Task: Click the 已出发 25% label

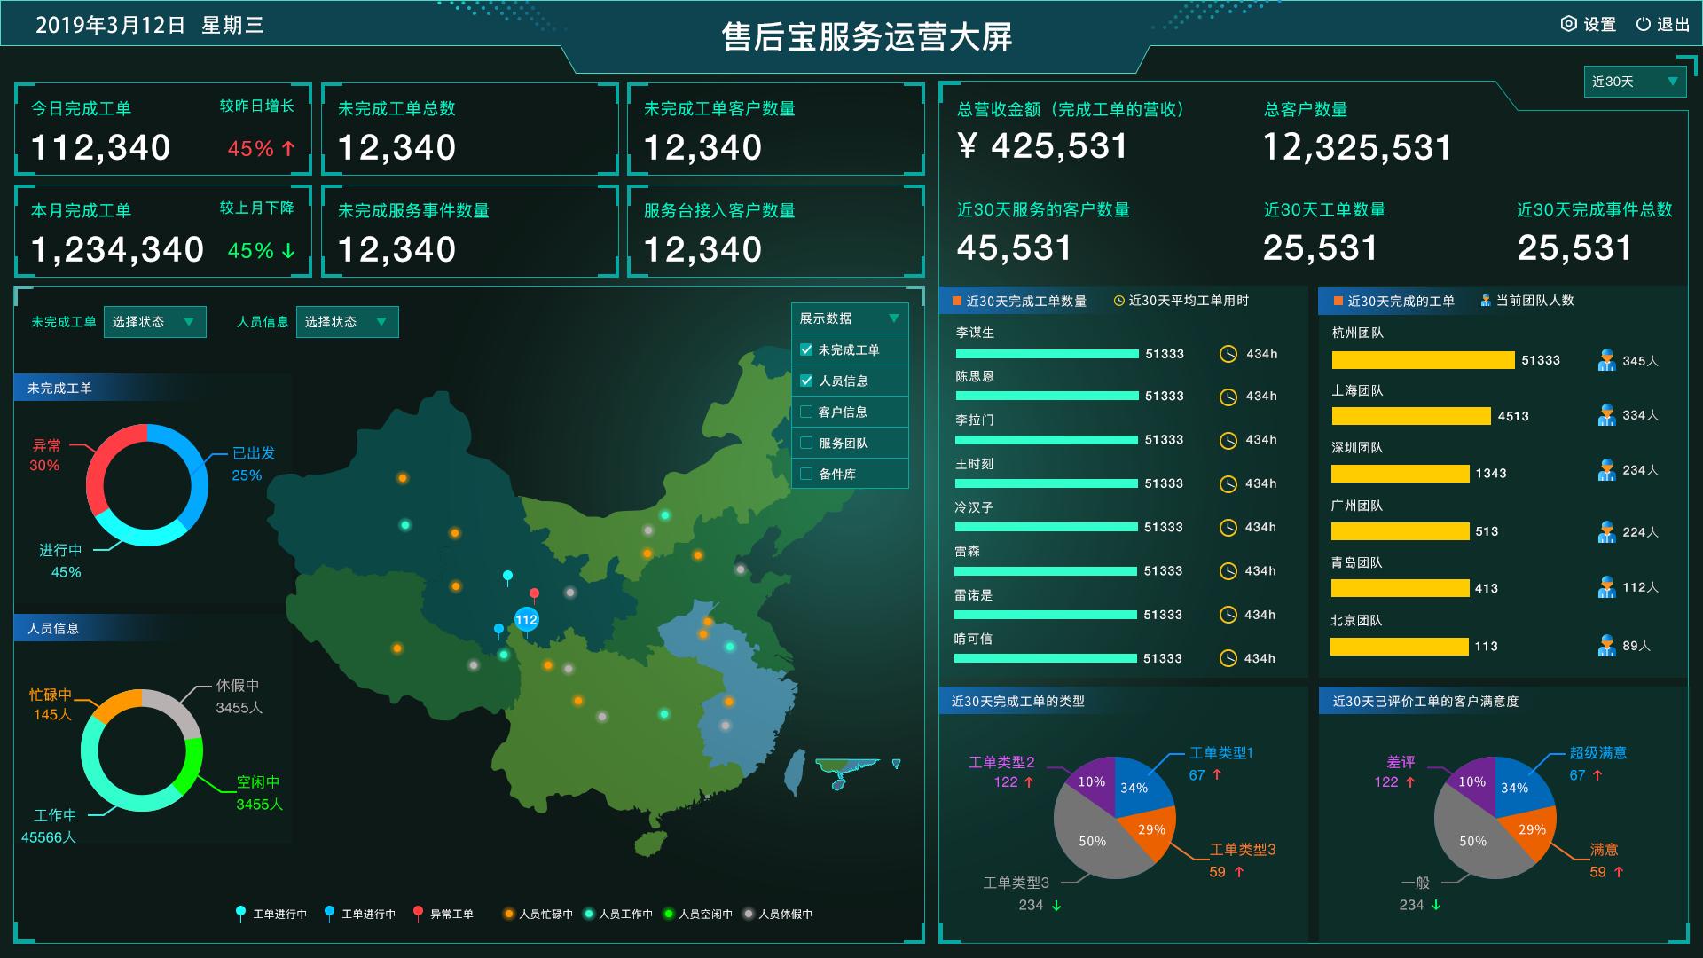Action: coord(253,464)
